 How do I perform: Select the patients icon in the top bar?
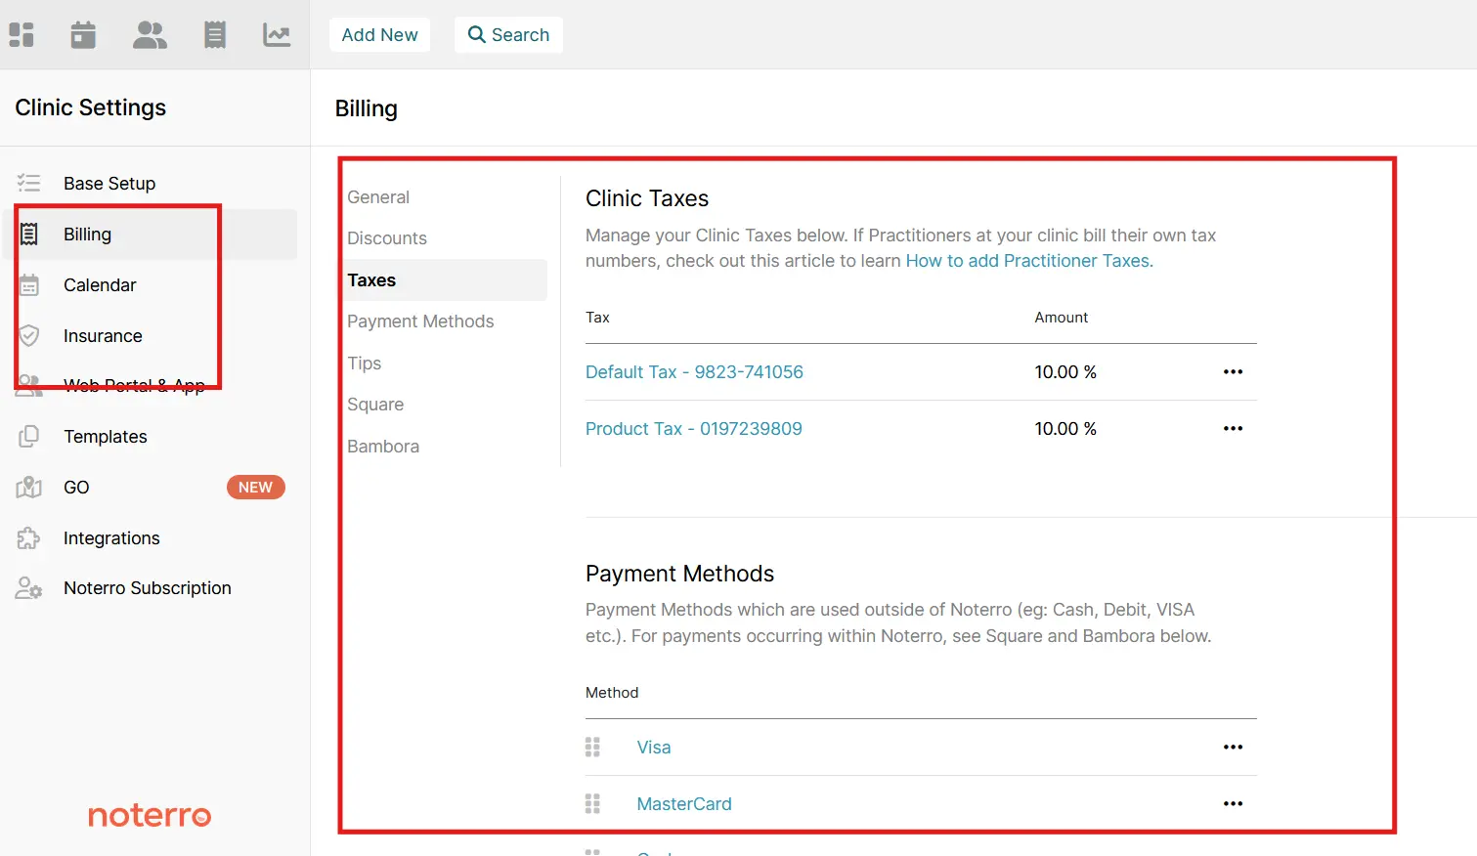pos(149,34)
